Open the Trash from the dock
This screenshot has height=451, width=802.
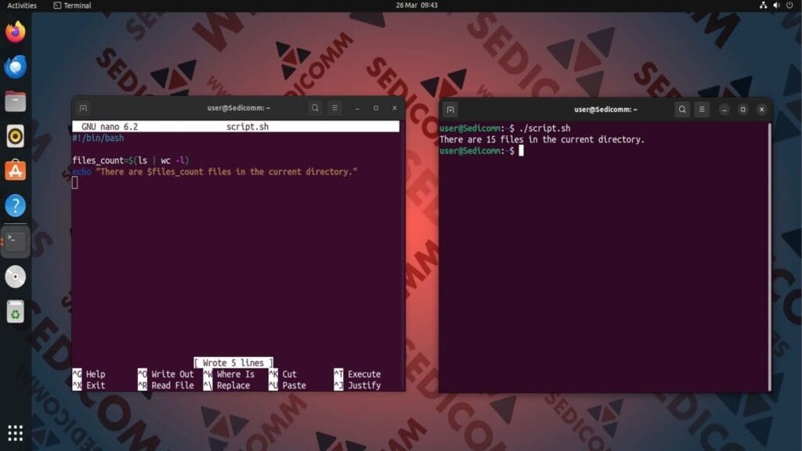click(15, 312)
